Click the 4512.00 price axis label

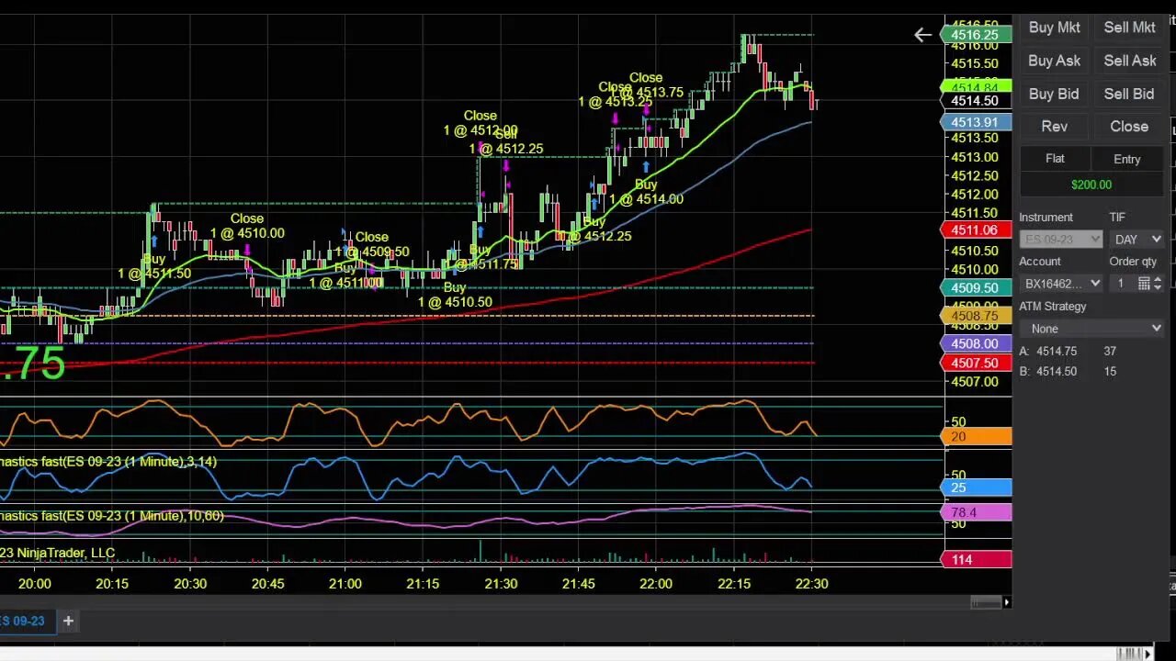click(x=975, y=195)
